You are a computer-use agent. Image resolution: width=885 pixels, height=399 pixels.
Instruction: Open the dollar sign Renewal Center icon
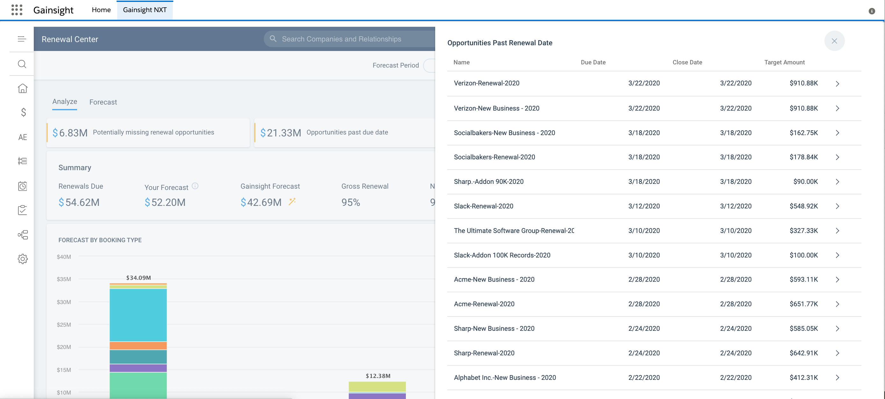pyautogui.click(x=23, y=112)
